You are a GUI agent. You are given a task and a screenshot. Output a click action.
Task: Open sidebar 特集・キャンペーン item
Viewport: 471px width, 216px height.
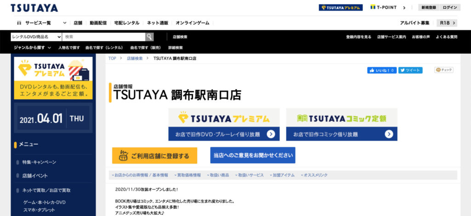click(39, 162)
